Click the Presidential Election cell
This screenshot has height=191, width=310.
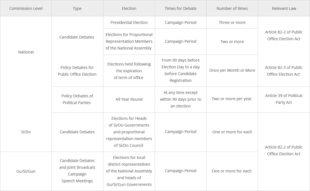(129, 23)
